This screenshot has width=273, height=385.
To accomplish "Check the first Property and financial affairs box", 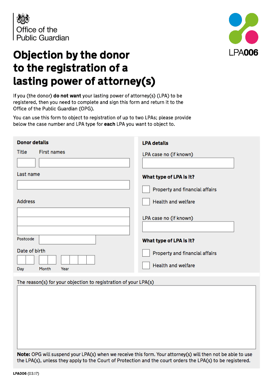I will 146,189.
